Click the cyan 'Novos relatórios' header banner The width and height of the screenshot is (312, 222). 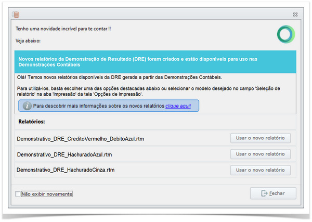[156, 62]
